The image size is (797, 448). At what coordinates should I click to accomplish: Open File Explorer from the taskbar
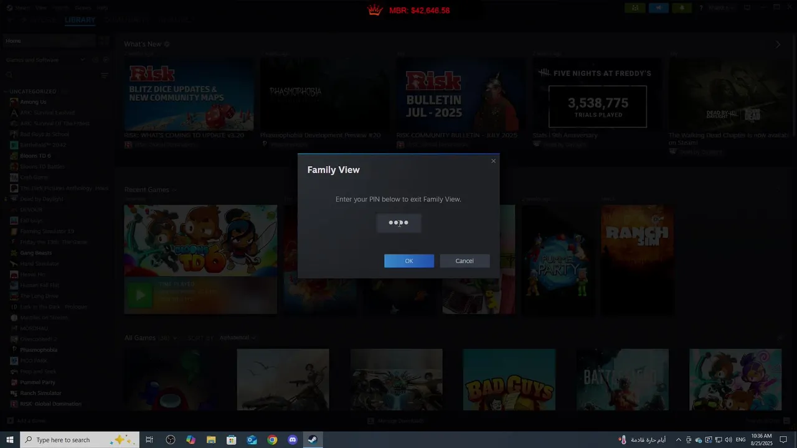[211, 440]
